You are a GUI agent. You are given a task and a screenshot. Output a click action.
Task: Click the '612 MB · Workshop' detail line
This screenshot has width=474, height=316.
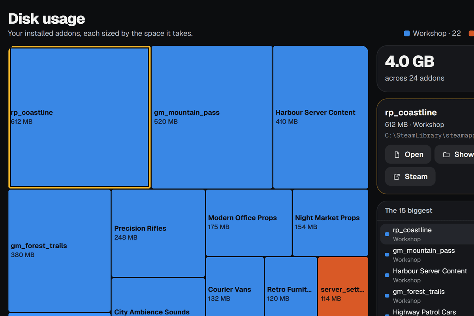click(x=415, y=124)
